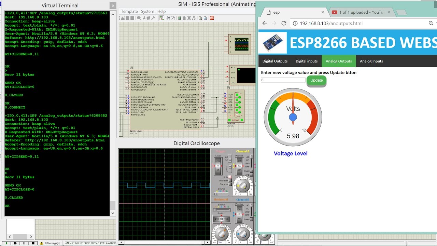Toggle Channel A Invert button

[251, 171]
